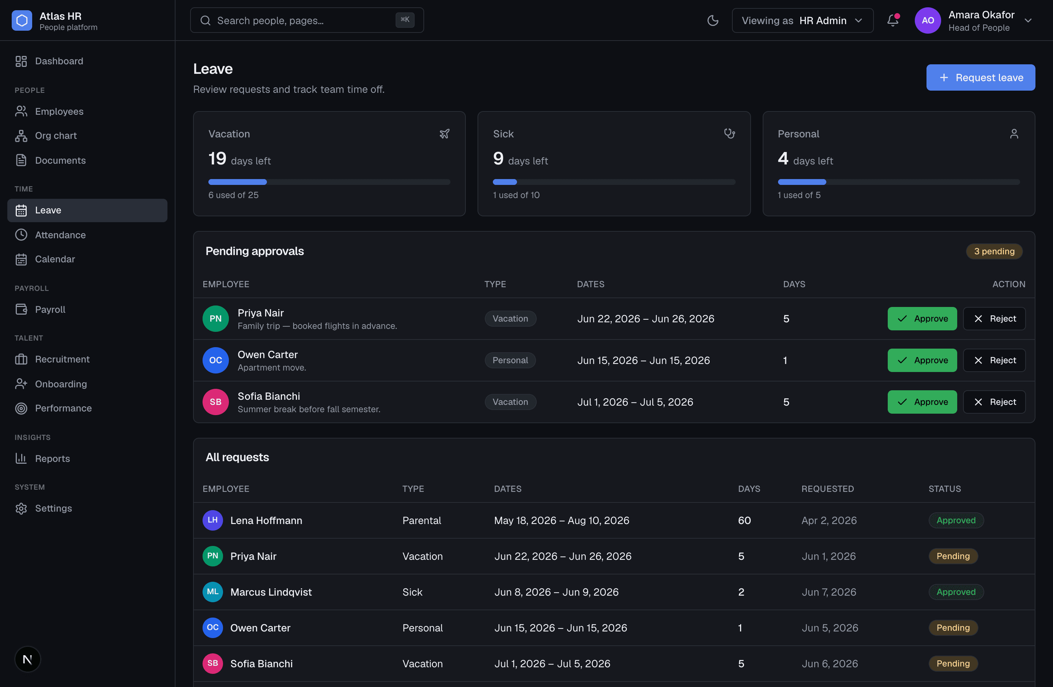Viewport: 1053px width, 687px height.
Task: Click the AO profile avatar
Action: pos(927,20)
